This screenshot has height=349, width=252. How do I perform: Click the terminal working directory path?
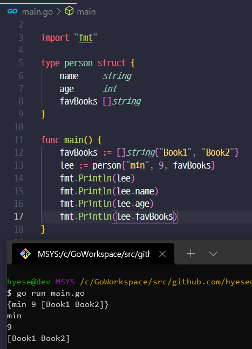(x=166, y=282)
